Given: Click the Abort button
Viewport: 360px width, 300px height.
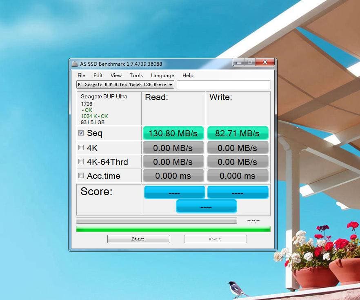Looking at the screenshot, I should click(x=216, y=239).
